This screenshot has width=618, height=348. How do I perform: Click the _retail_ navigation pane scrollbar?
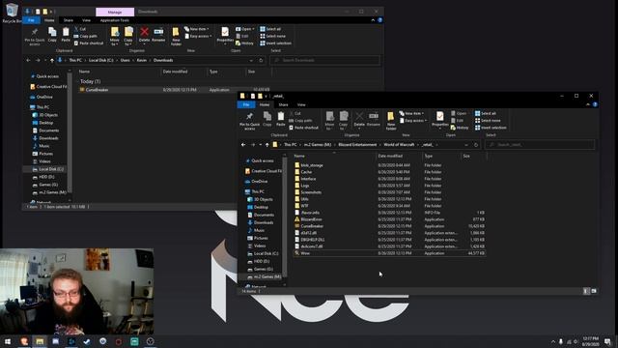coord(285,217)
